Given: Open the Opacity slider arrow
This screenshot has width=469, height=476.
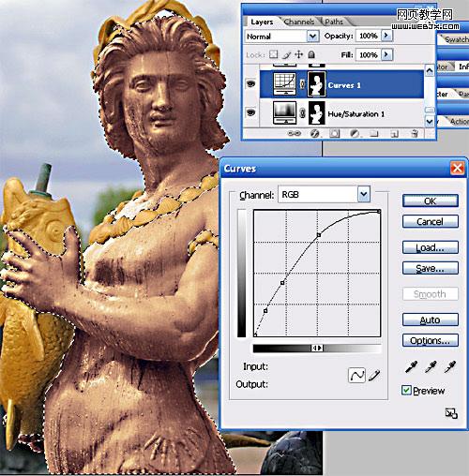Looking at the screenshot, I should tap(386, 36).
